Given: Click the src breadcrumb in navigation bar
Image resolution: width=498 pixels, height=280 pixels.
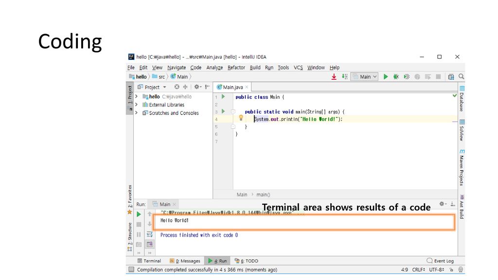Looking at the screenshot, I should 159,76.
